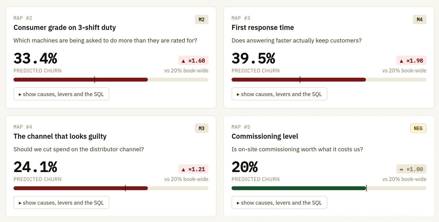439x222 pixels.
Task: Show causes, levers for channel that looks guilty
Action: tap(61, 202)
